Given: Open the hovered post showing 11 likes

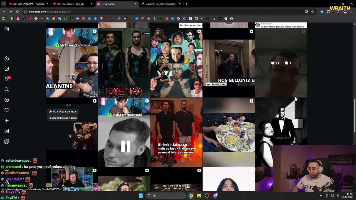Looking at the screenshot, I should (x=281, y=62).
